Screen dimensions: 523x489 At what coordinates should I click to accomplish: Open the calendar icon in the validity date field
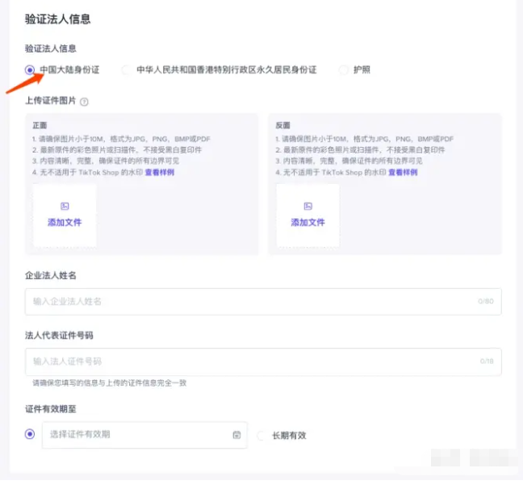pyautogui.click(x=236, y=435)
